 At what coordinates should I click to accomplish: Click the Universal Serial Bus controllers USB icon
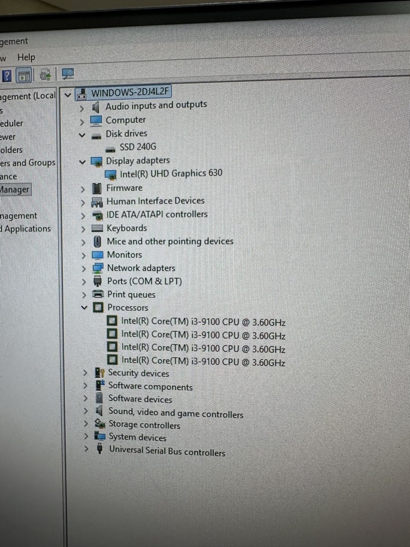pos(100,448)
